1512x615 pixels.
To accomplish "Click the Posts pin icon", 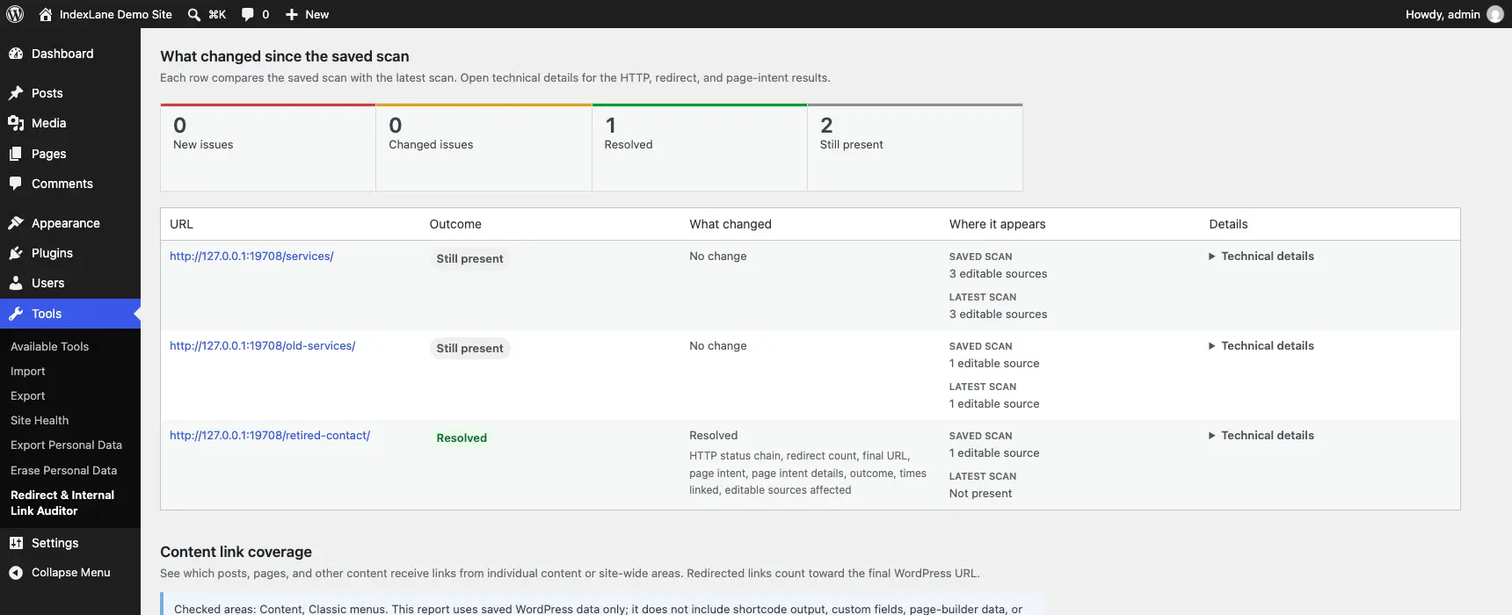I will [16, 93].
